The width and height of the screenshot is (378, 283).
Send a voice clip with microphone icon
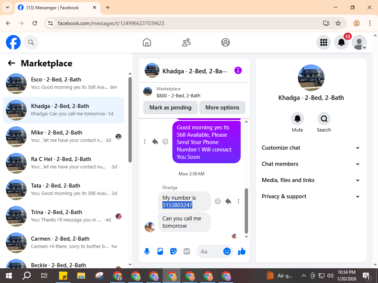point(147,251)
